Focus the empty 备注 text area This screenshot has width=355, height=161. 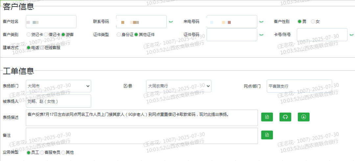coord(141,136)
